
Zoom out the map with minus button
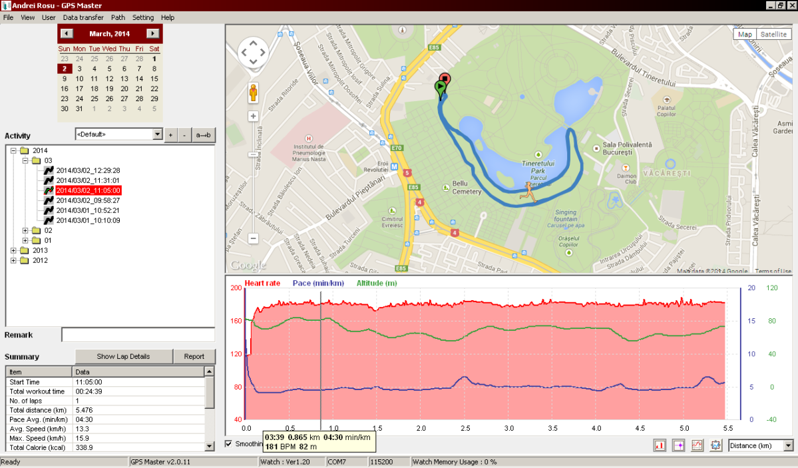coord(253,238)
